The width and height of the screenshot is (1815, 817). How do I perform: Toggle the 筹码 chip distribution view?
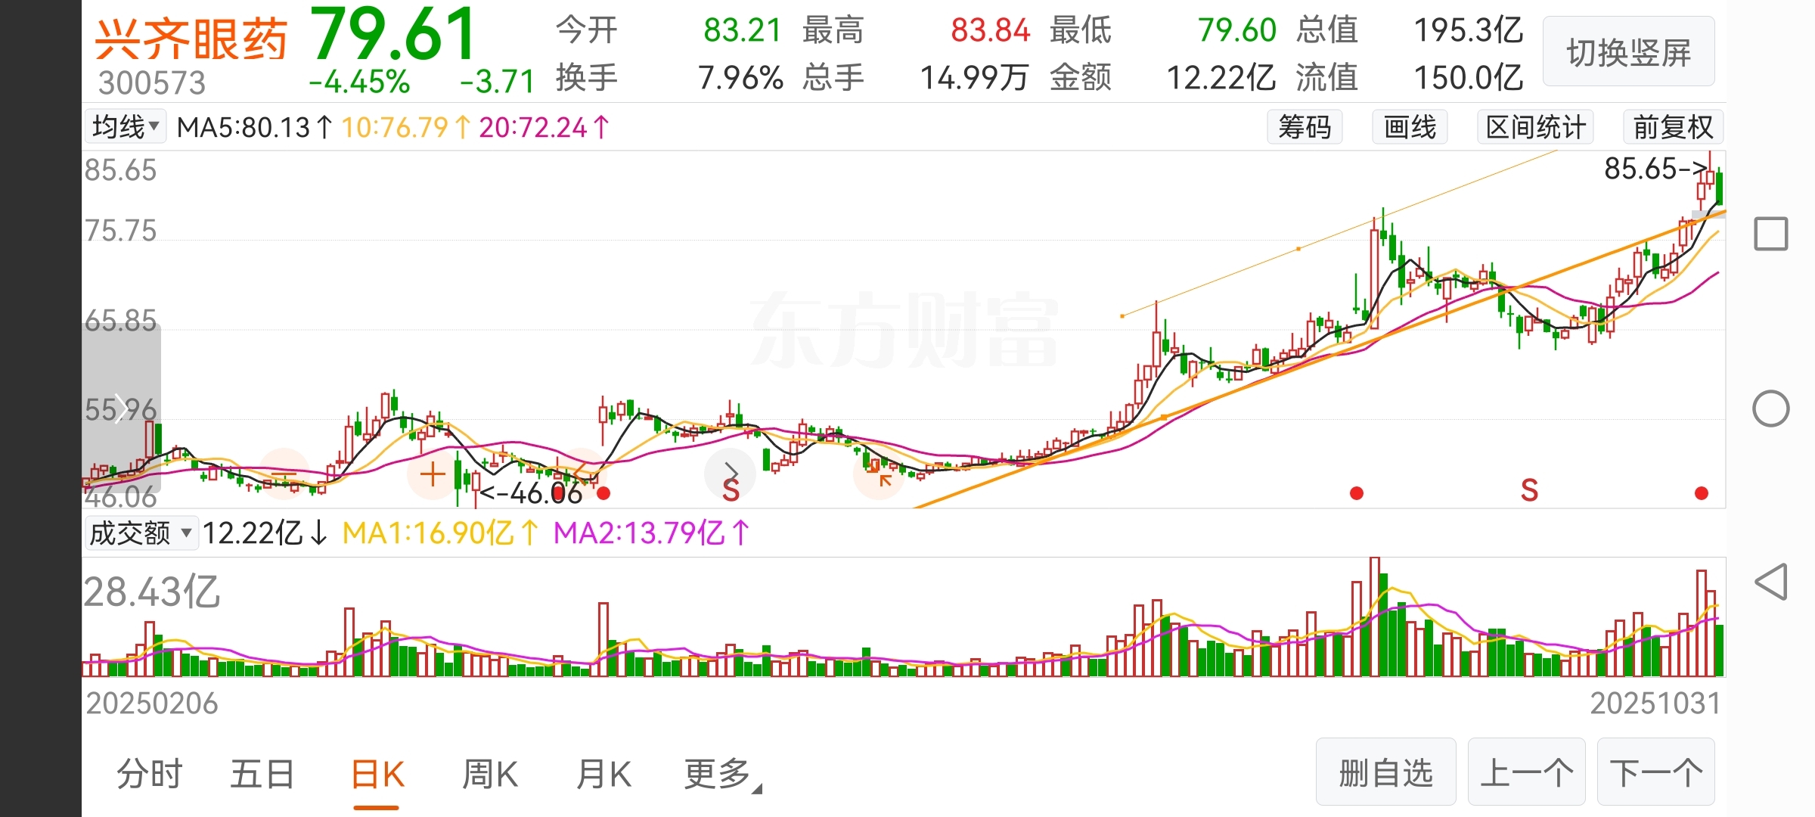(x=1305, y=127)
